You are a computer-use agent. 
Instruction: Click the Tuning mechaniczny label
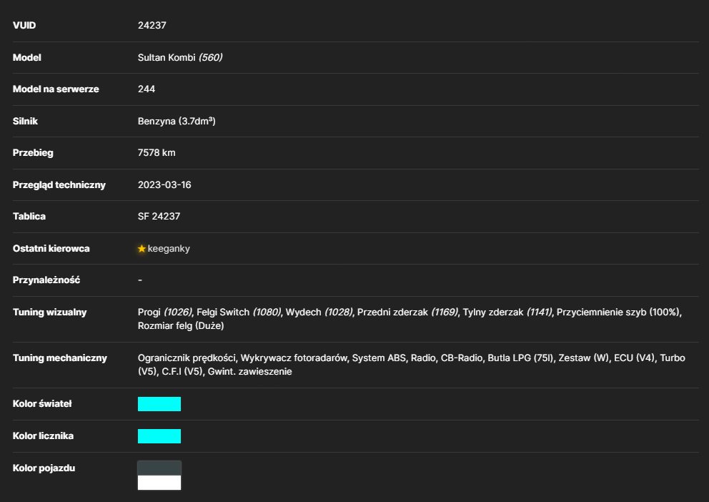click(60, 358)
